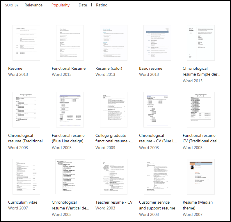The image size is (231, 222).
Task: Click the 'Basic resume' title link
Action: [151, 68]
